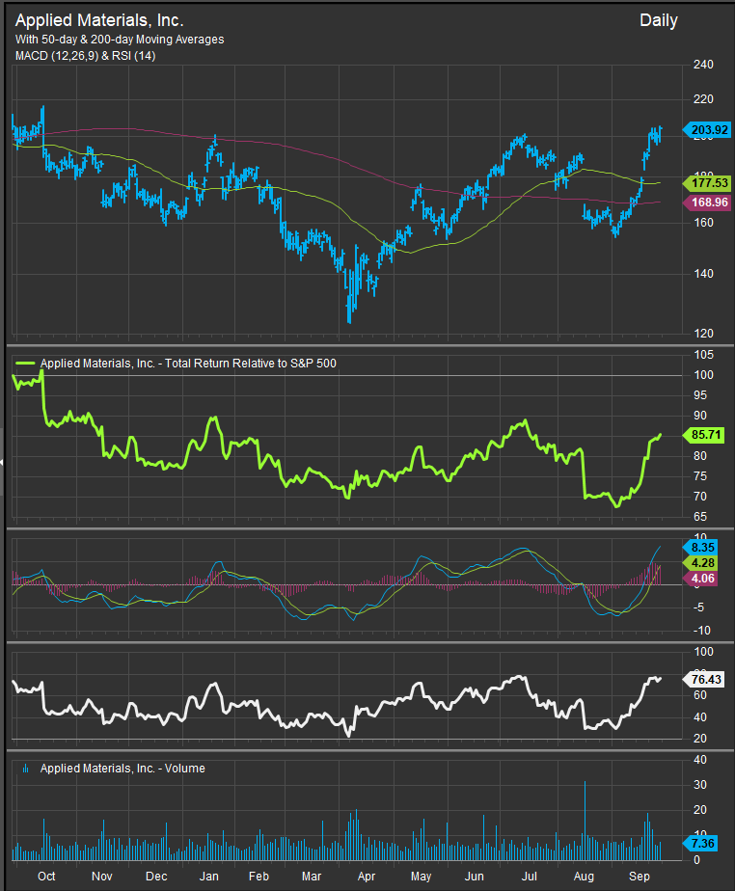Open the Daily timeframe selector
This screenshot has height=891, width=735.
point(658,20)
